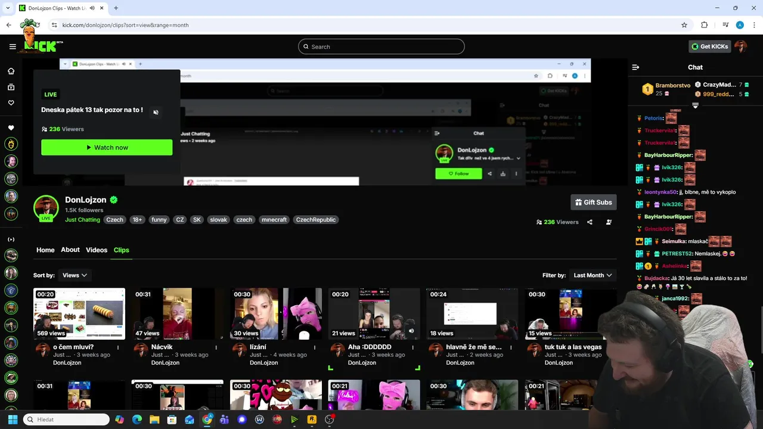Open new browser tab
This screenshot has width=763, height=429.
[x=116, y=8]
